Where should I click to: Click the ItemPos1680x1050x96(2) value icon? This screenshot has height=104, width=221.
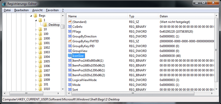click(x=70, y=66)
